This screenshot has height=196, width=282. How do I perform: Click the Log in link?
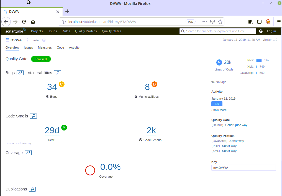point(271,31)
